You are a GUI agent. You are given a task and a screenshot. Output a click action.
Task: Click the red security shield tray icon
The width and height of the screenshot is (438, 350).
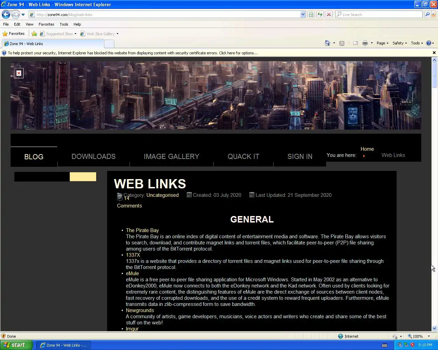pos(413,345)
